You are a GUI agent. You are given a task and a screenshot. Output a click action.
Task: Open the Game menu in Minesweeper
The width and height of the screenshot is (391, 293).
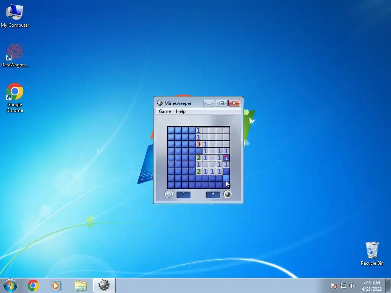(165, 111)
